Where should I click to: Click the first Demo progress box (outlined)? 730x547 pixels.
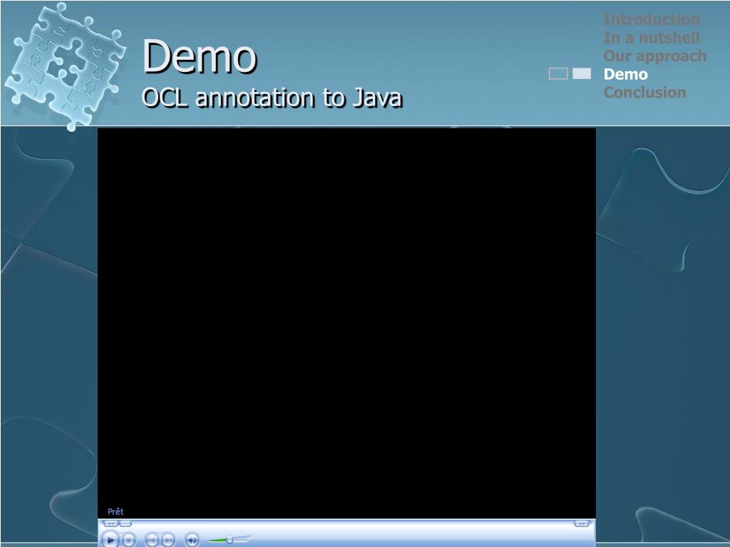click(558, 73)
